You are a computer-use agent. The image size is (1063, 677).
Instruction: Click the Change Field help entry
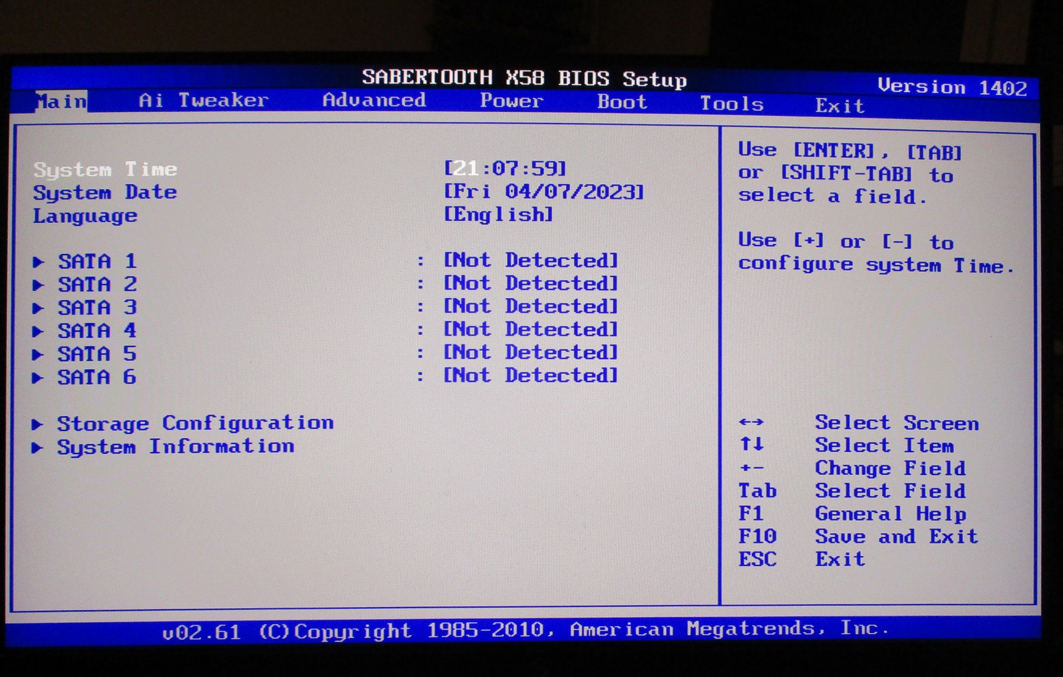click(x=891, y=469)
